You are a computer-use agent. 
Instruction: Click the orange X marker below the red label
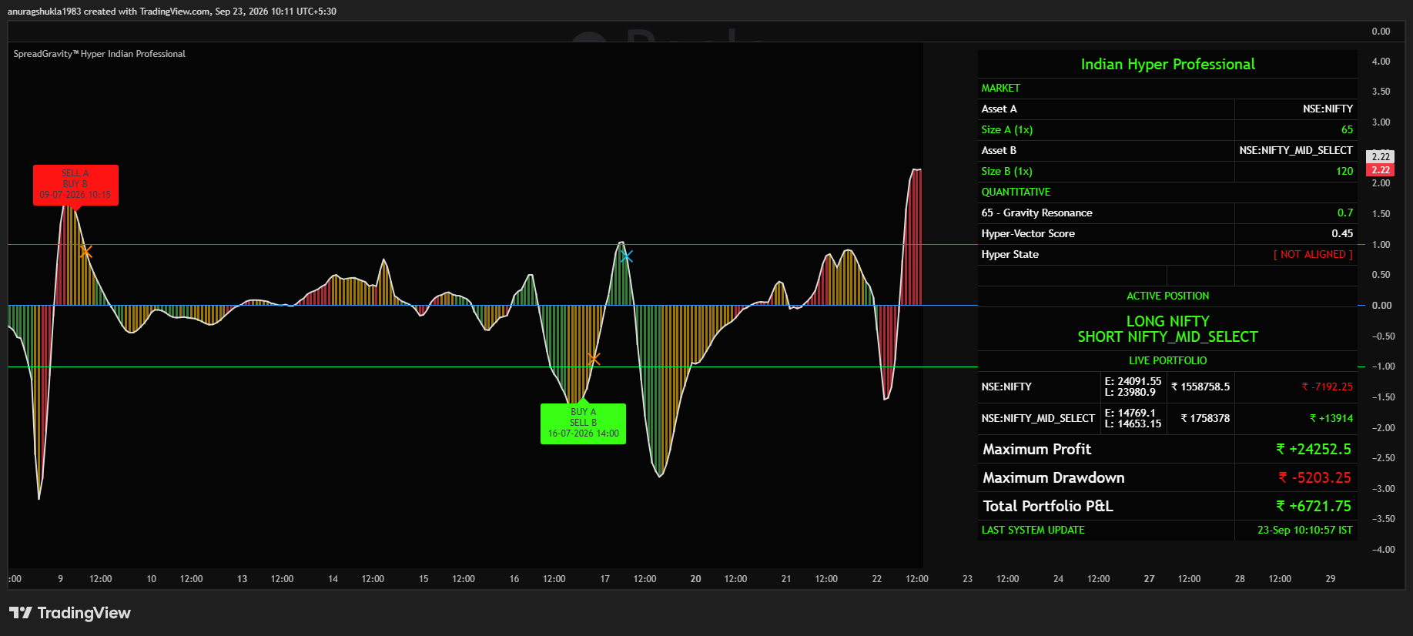85,252
